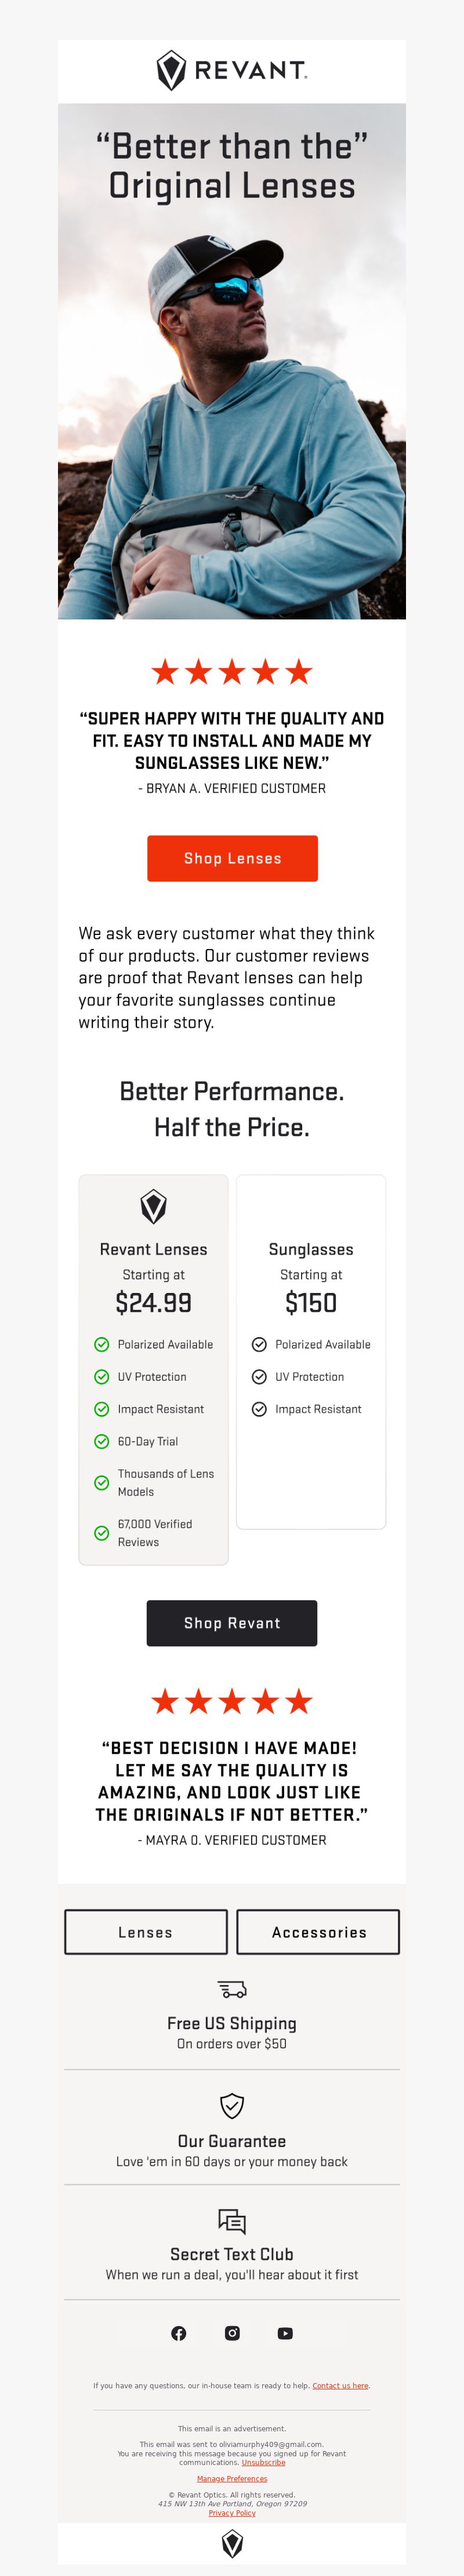Viewport: 464px width, 2576px height.
Task: Click the Unsubscribe link
Action: 263,2462
